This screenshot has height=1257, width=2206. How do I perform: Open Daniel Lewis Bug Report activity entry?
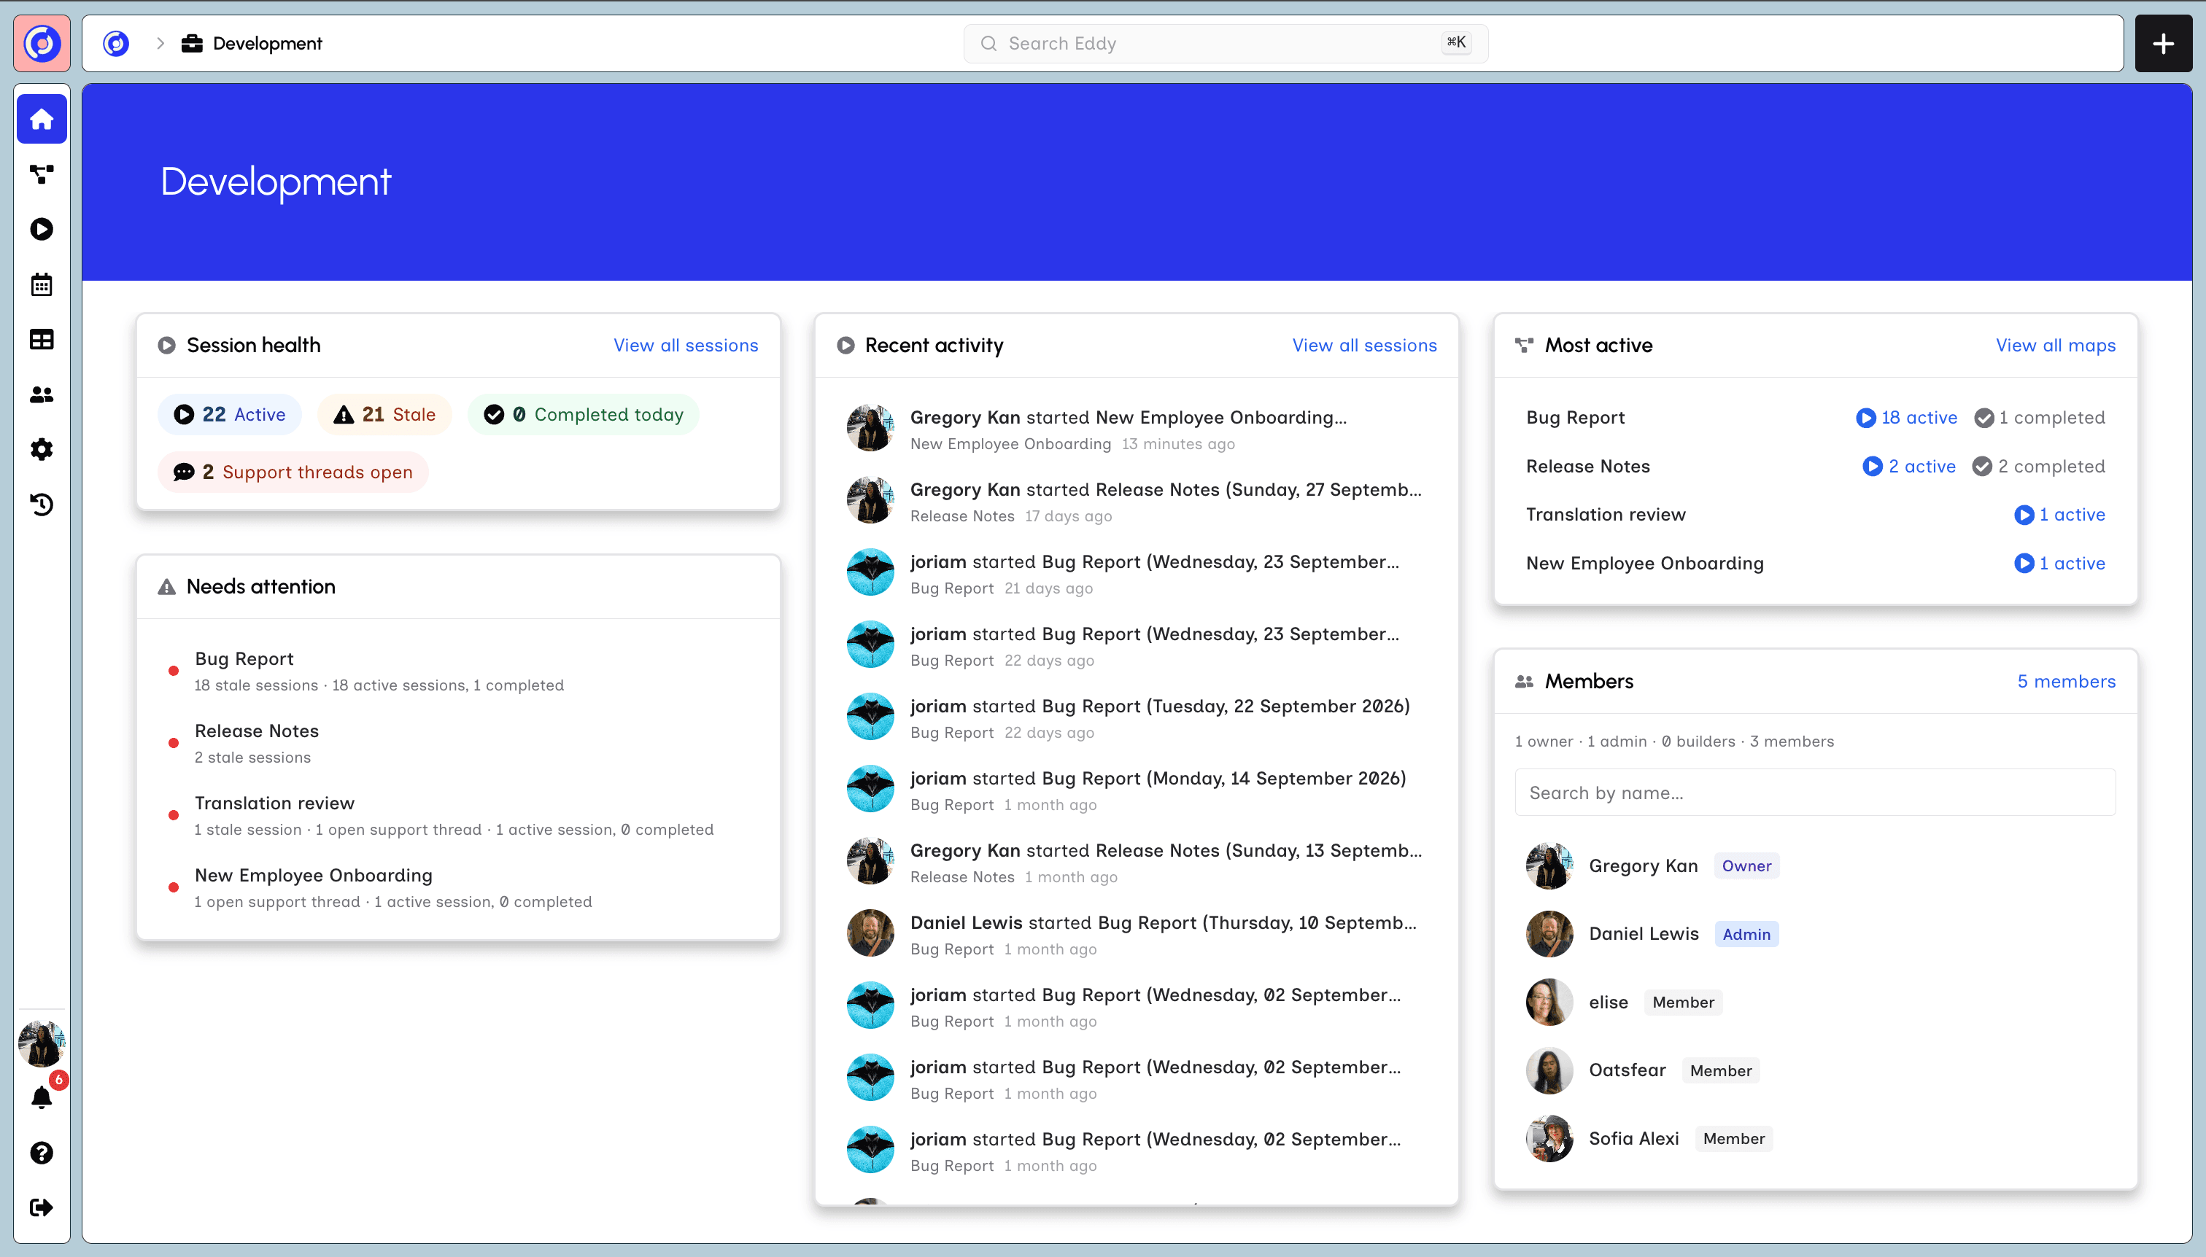pos(1137,934)
